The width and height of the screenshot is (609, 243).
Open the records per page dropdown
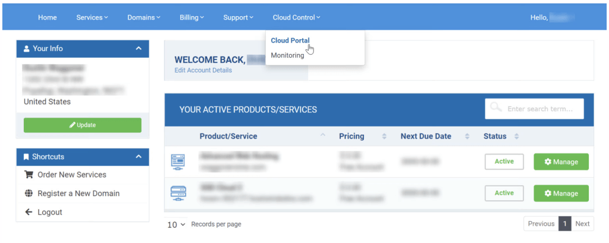[x=176, y=224]
